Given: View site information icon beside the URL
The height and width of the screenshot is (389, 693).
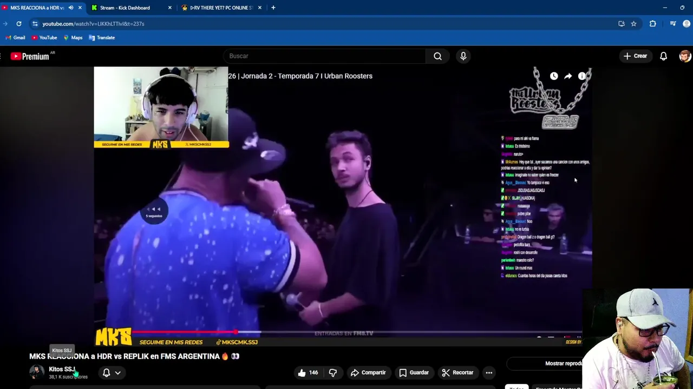Looking at the screenshot, I should (x=35, y=24).
